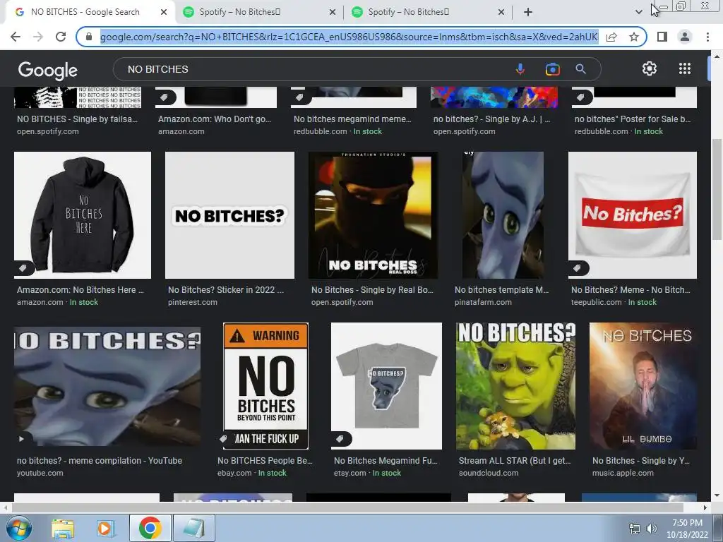Reload the page with refresh icon
The width and height of the screenshot is (723, 542).
pyautogui.click(x=61, y=37)
